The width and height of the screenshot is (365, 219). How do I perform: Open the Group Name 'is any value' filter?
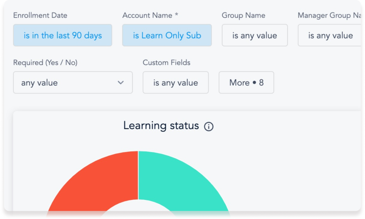[x=255, y=36]
